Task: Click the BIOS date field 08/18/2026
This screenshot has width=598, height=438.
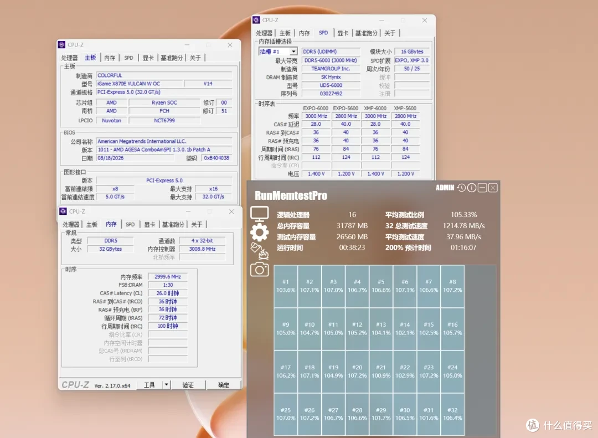Action: pos(135,158)
